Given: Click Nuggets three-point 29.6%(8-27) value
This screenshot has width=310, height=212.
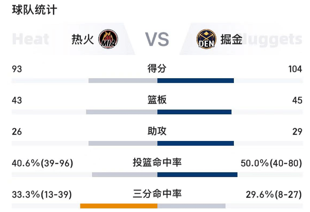Looking at the screenshot, I should (274, 195).
